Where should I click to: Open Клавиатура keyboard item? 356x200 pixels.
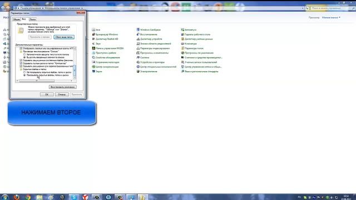[x=189, y=43]
